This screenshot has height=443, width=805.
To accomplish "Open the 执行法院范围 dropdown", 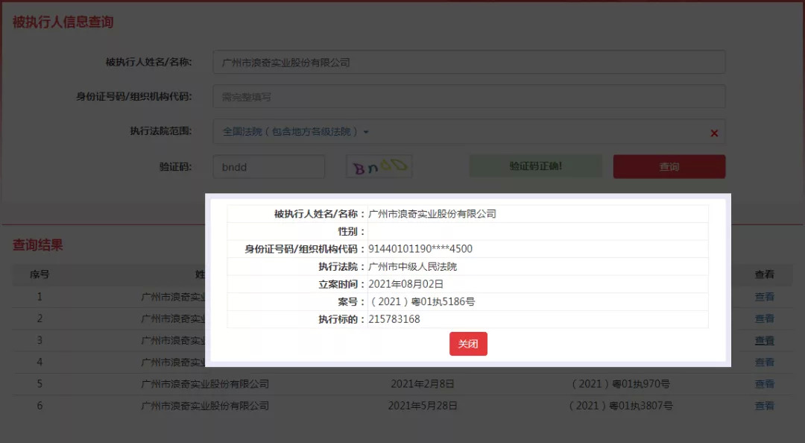I will click(296, 131).
